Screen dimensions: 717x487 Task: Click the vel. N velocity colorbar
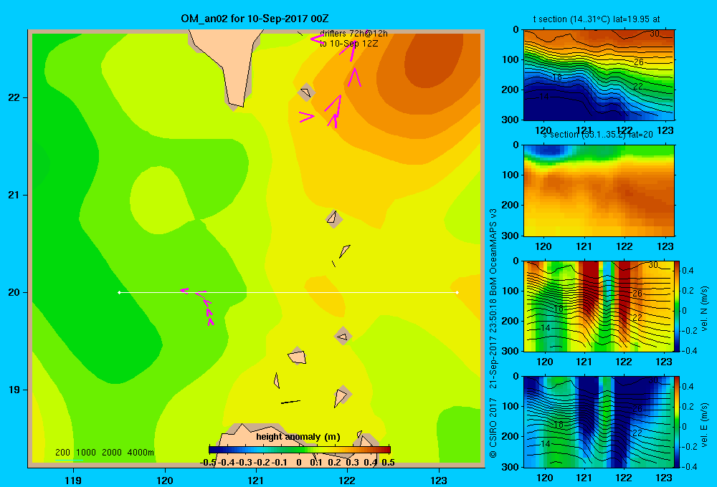[678, 306]
